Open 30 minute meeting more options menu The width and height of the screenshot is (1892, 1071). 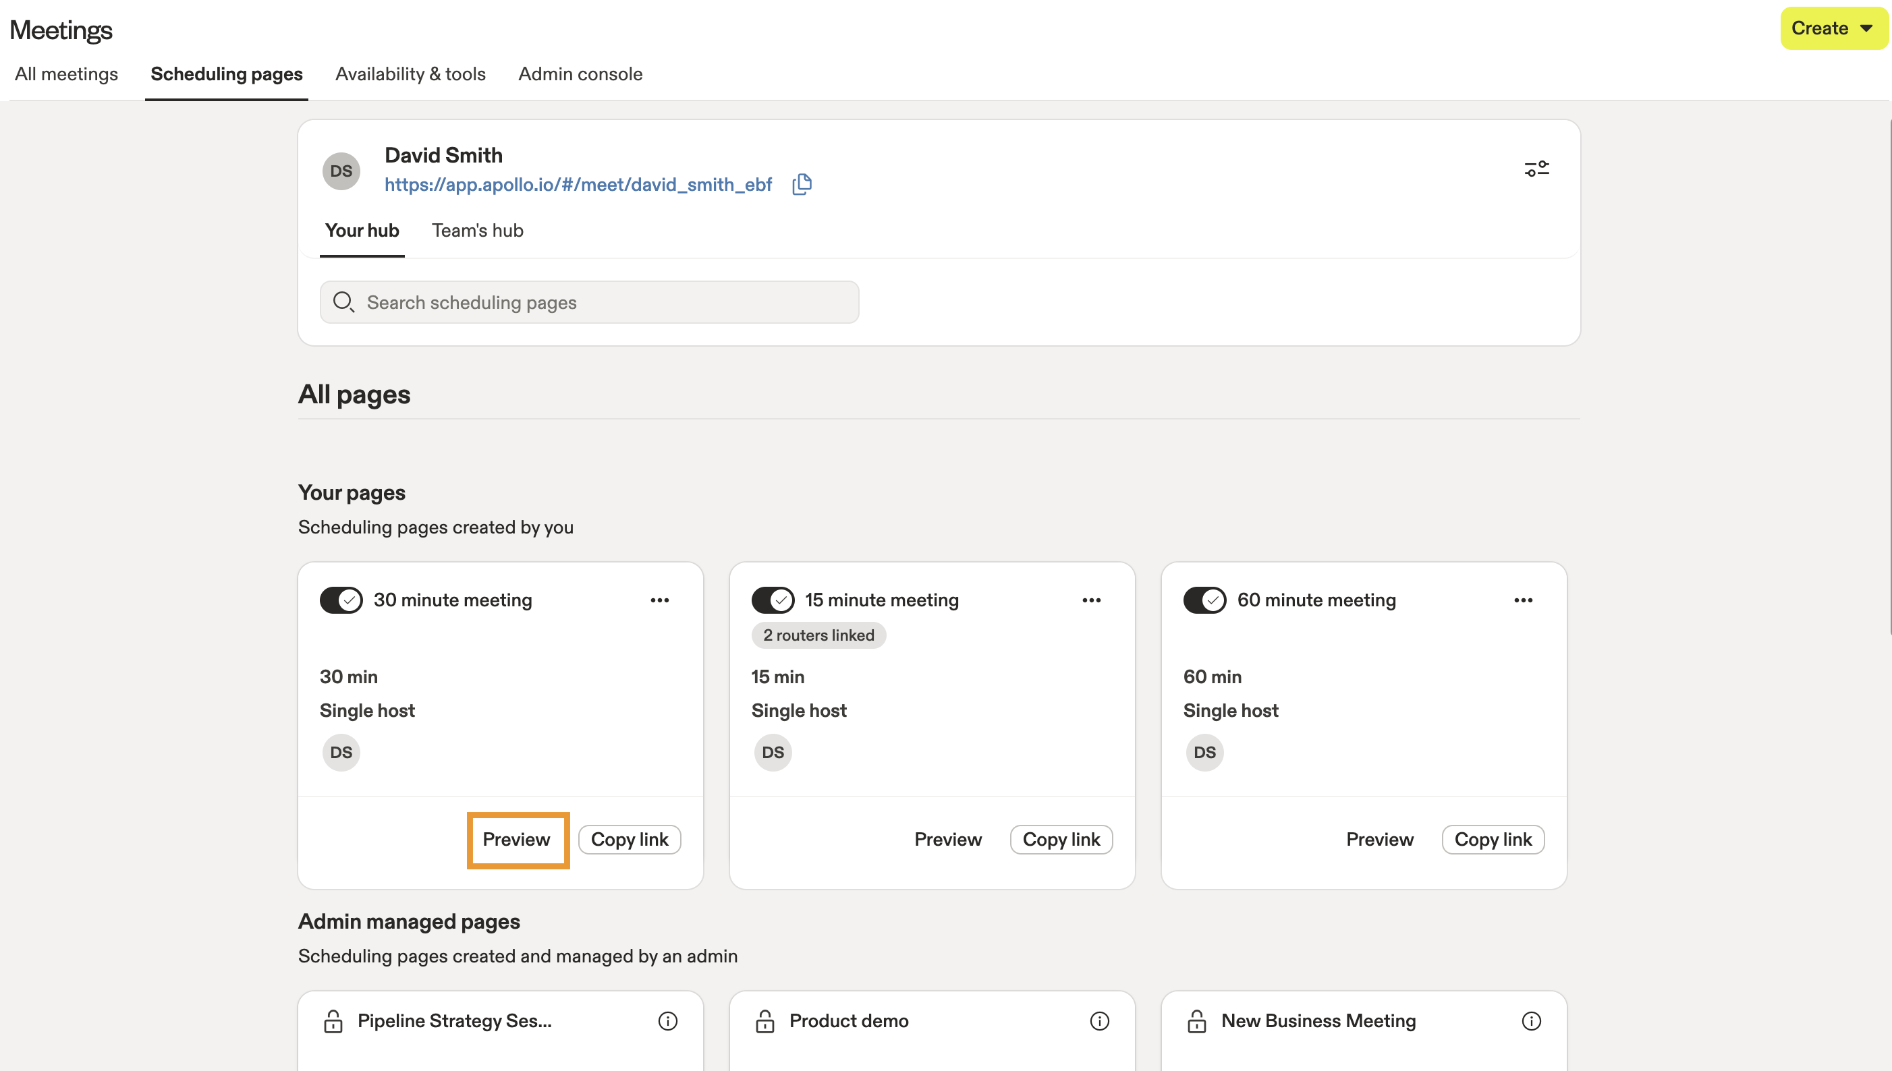click(659, 600)
